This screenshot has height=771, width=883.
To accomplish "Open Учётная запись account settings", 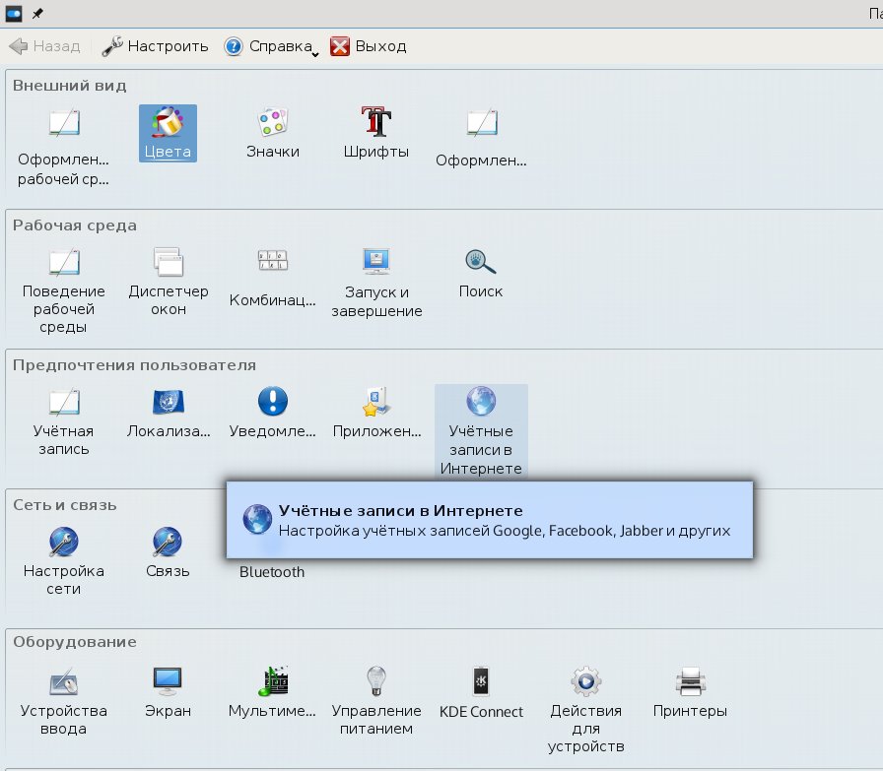I will [x=64, y=421].
